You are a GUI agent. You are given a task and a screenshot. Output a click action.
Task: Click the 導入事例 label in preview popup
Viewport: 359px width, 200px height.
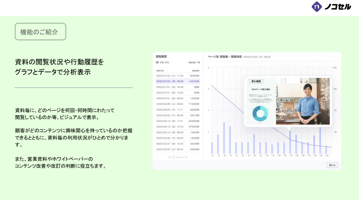coord(256,82)
